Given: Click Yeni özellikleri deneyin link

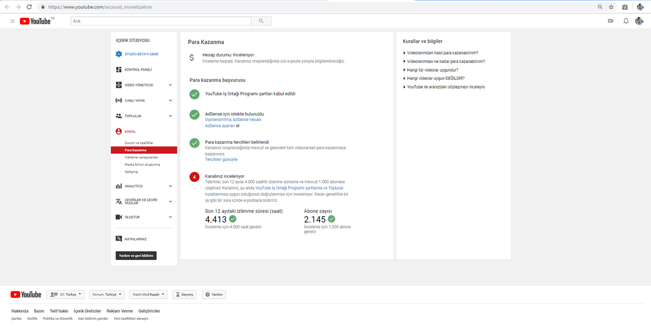Looking at the screenshot, I should point(131,319).
